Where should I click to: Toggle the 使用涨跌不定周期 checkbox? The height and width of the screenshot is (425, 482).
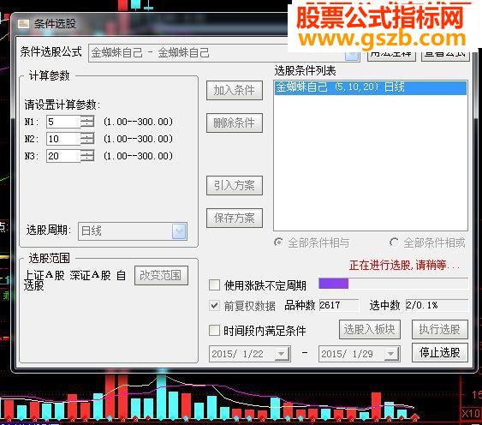pyautogui.click(x=214, y=285)
